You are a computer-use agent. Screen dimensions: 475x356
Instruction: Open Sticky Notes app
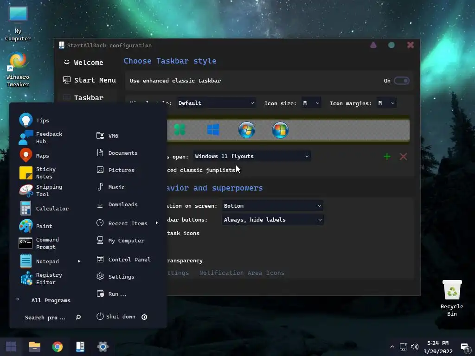point(38,173)
